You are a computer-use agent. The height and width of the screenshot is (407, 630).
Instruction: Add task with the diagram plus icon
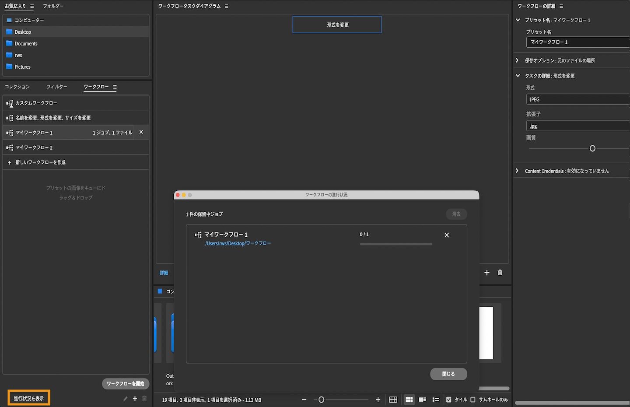(x=487, y=273)
